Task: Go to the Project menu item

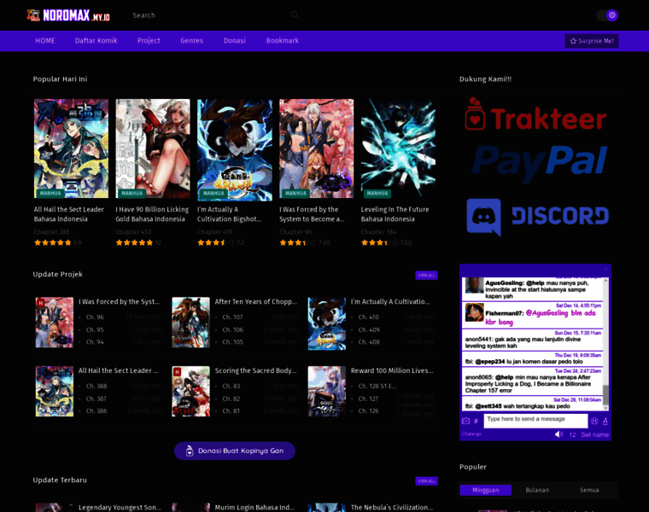Action: pos(149,40)
